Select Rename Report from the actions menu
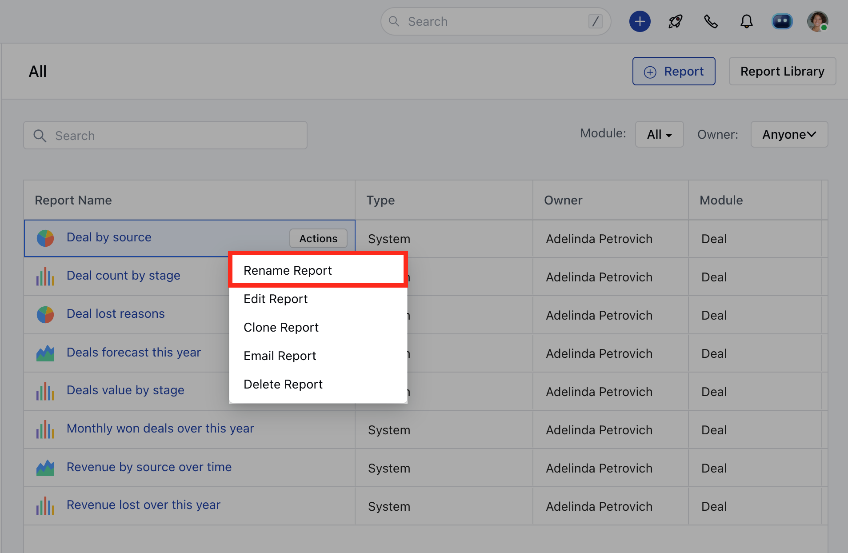The image size is (848, 553). [318, 270]
